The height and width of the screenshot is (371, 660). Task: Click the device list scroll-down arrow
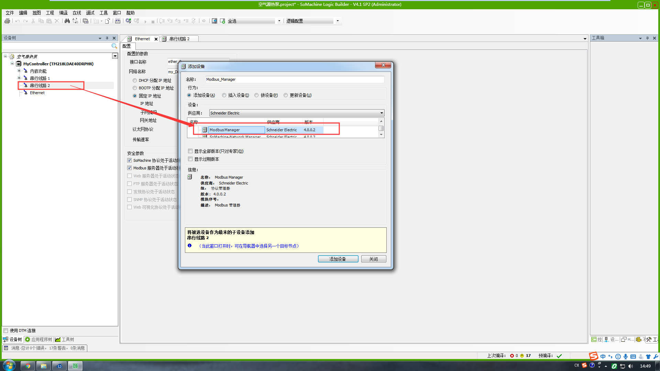tap(381, 135)
